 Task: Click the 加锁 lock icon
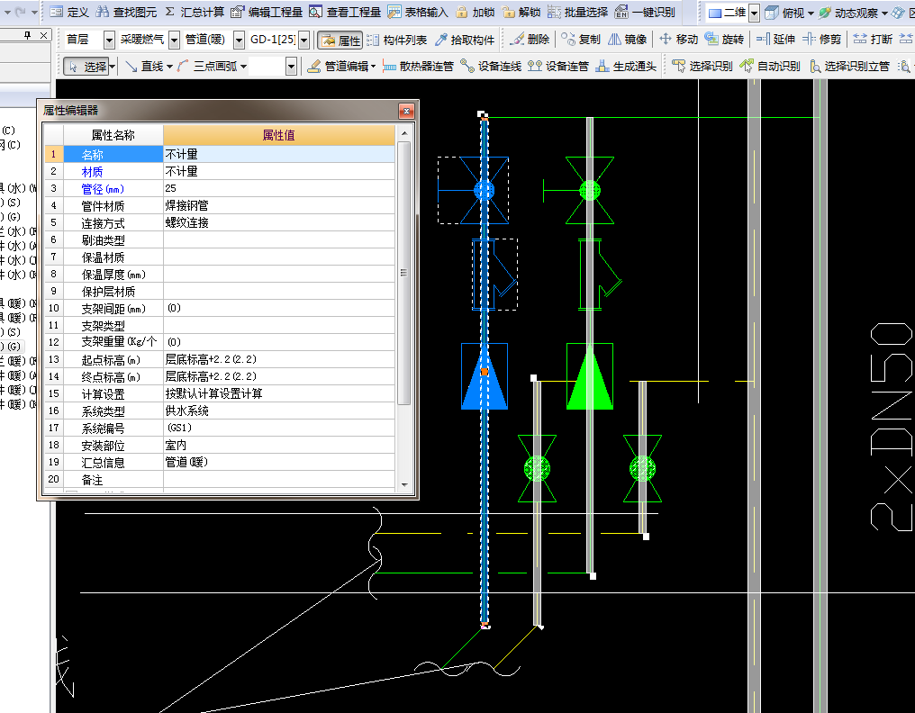click(x=462, y=12)
